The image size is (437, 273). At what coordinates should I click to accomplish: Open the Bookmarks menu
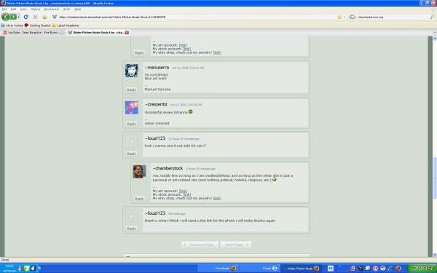click(x=52, y=9)
